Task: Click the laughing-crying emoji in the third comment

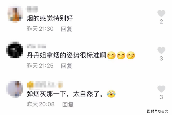Action: 111,94
